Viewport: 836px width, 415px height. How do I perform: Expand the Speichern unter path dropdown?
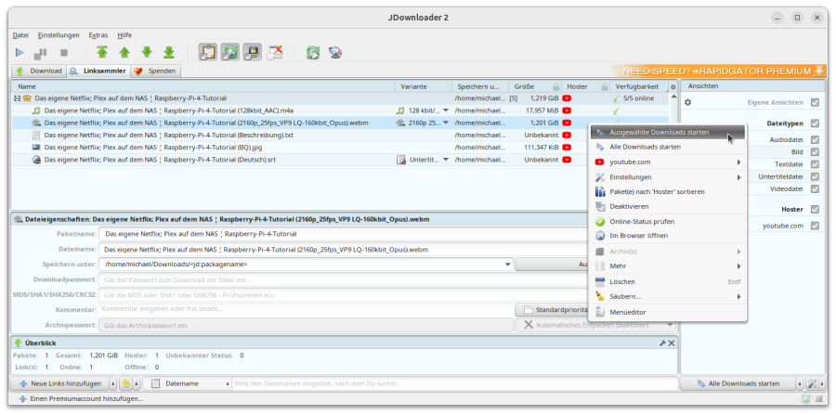click(x=507, y=265)
